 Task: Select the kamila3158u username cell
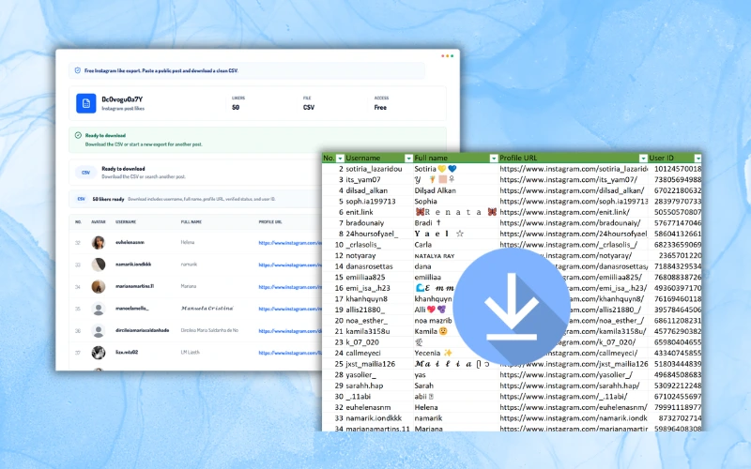378,331
